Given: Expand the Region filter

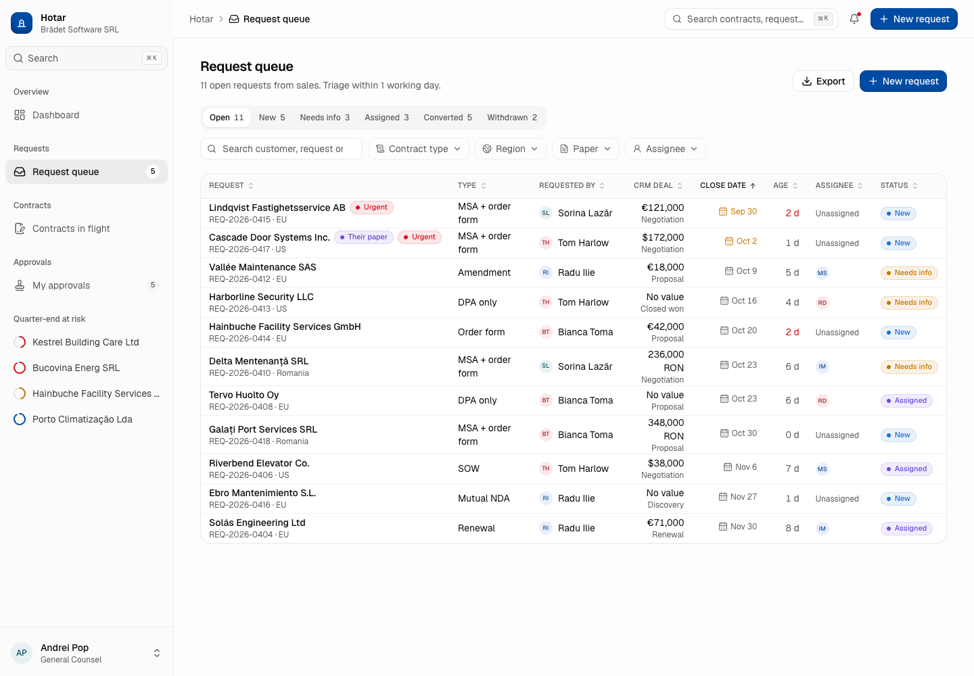Looking at the screenshot, I should pyautogui.click(x=511, y=149).
